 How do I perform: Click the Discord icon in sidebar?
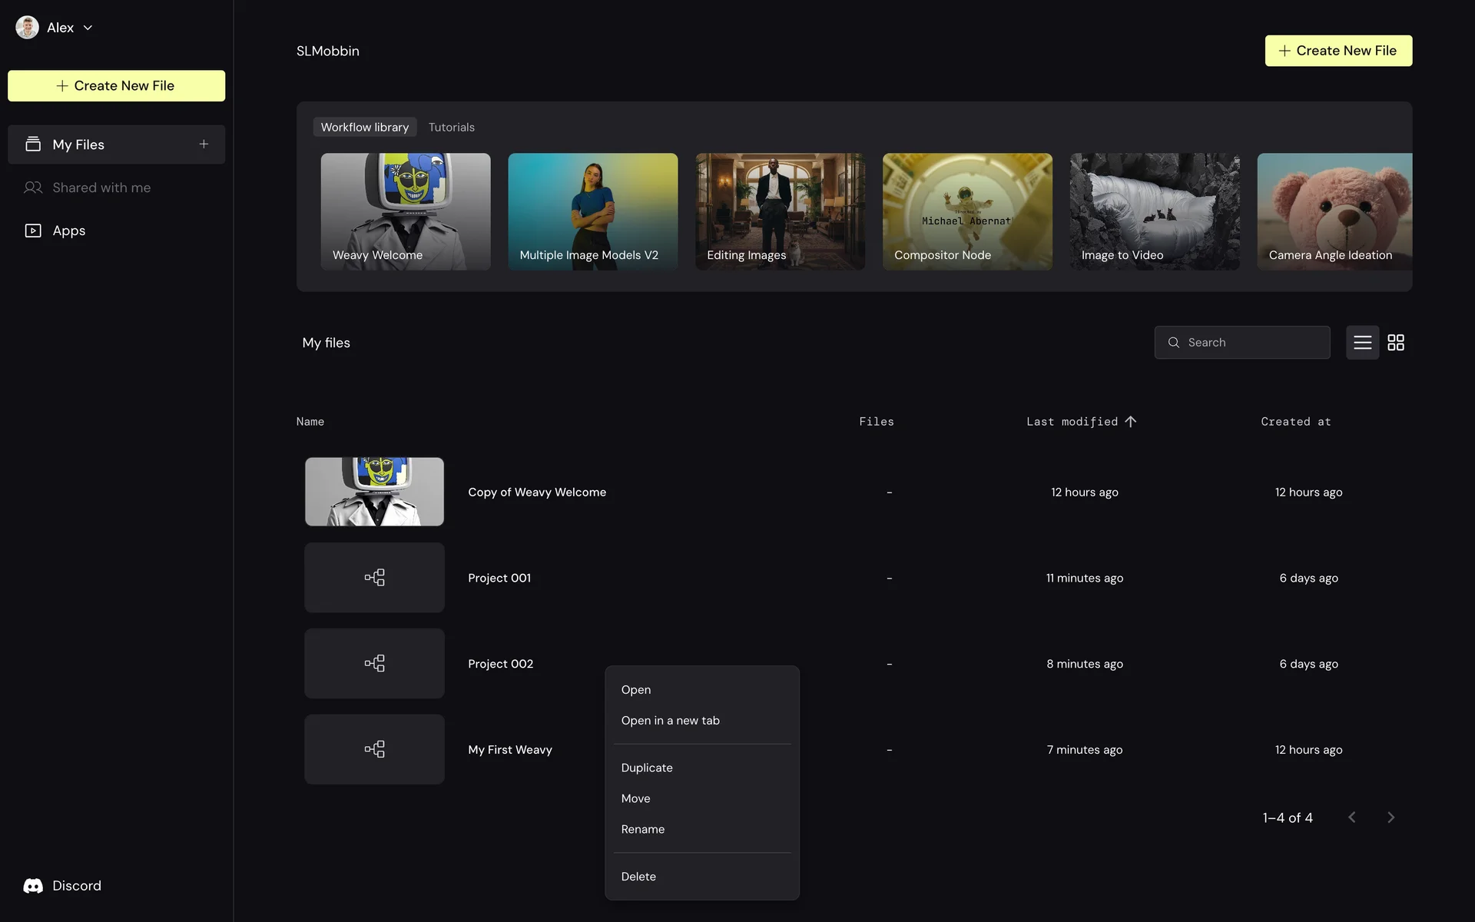point(33,886)
